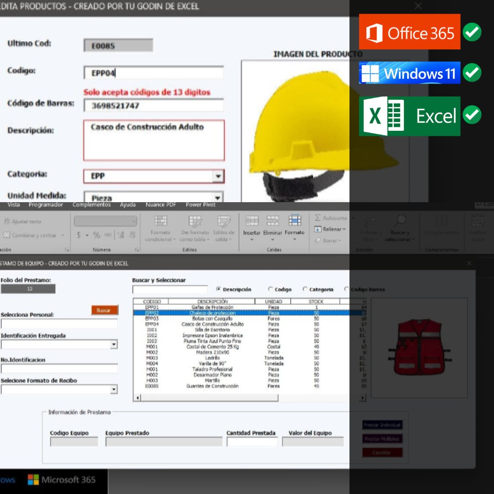The height and width of the screenshot is (494, 494).
Task: Switch to the Power Pivot tab
Action: coord(200,205)
